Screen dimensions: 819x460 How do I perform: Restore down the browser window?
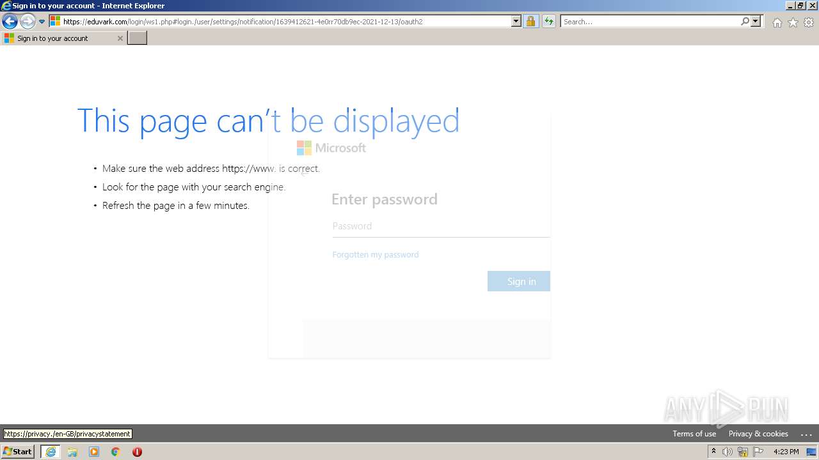800,6
